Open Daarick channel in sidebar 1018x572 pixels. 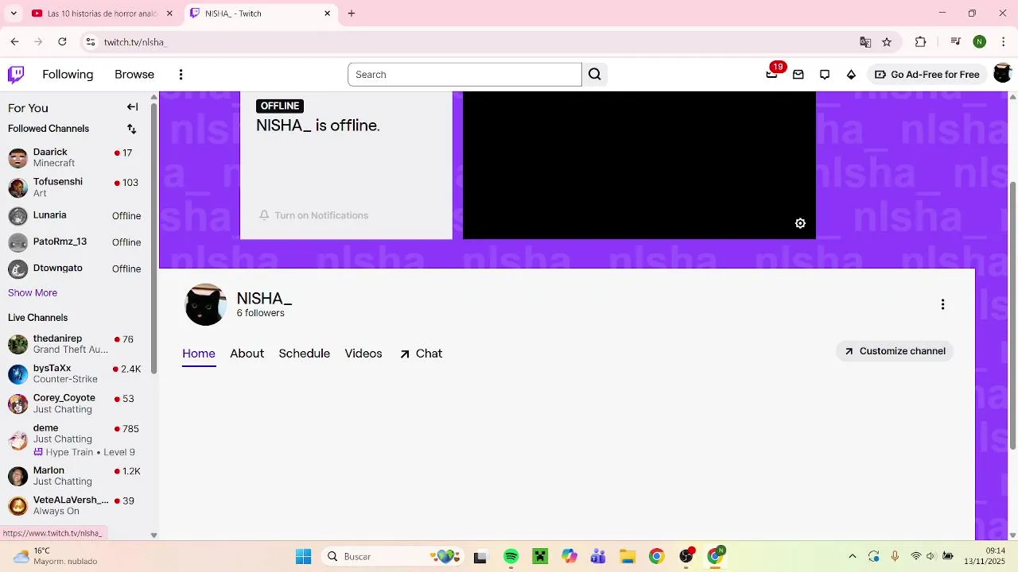tap(75, 157)
